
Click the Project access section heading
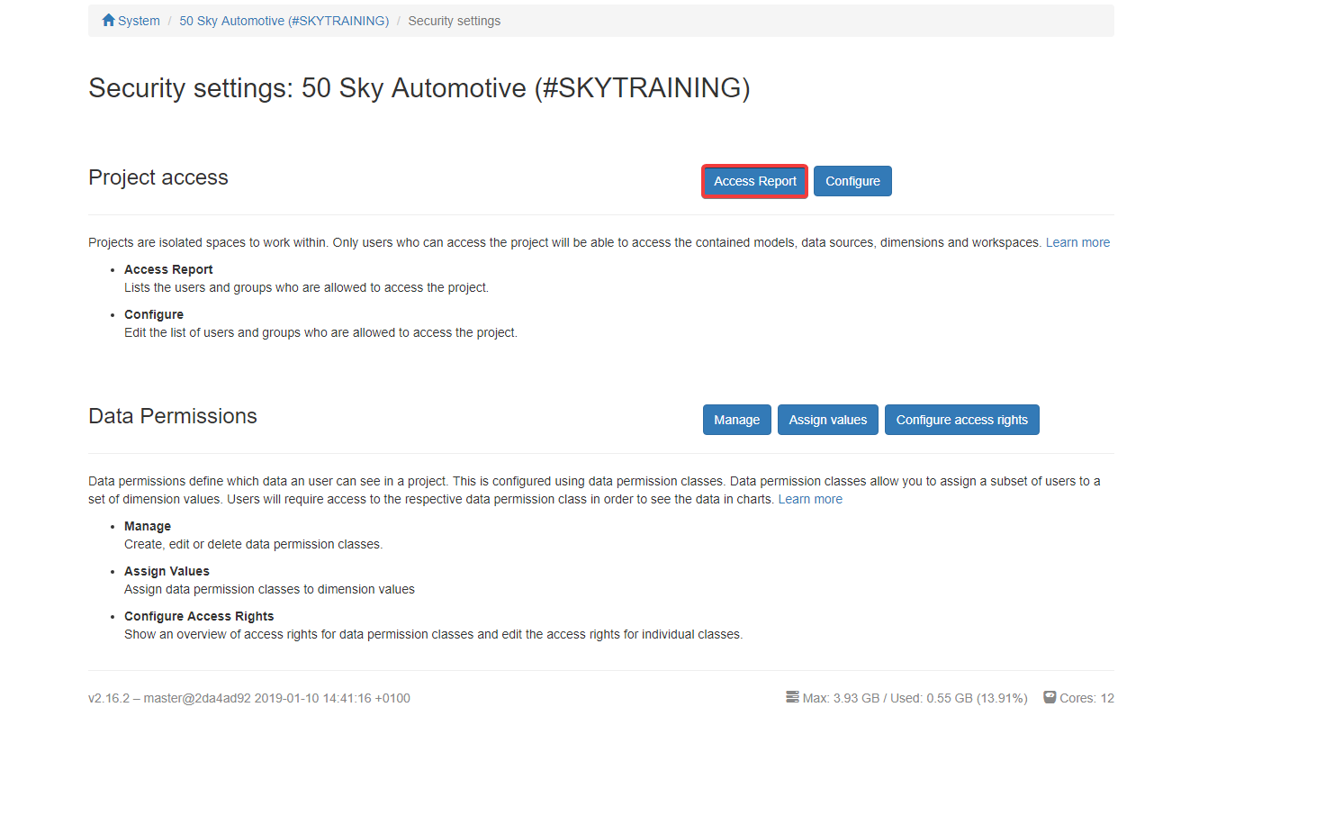point(158,177)
